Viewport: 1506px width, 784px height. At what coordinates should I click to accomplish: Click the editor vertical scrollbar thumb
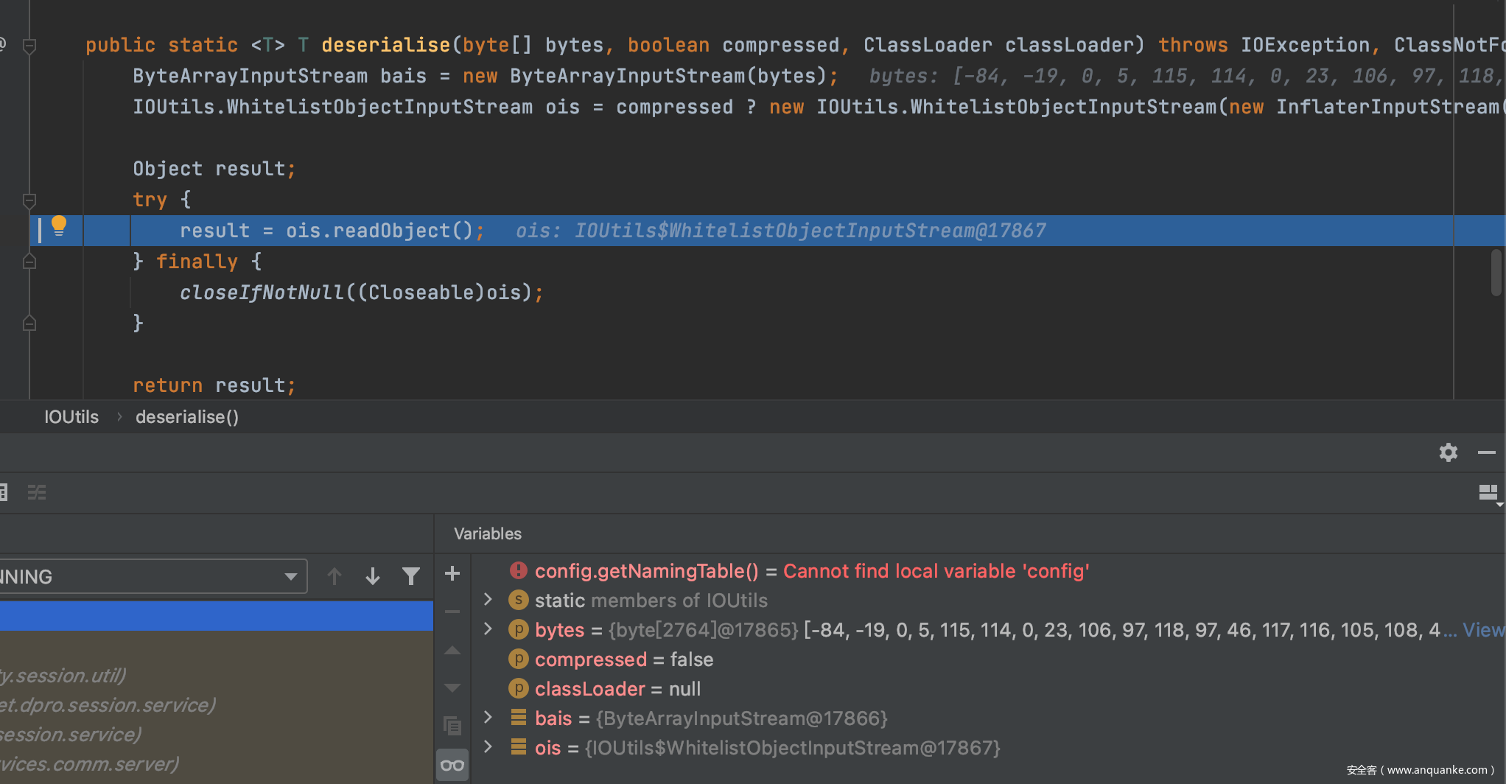(1496, 273)
